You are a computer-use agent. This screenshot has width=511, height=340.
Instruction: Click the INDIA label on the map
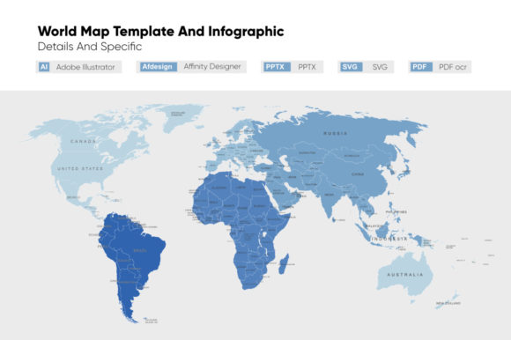(x=330, y=195)
